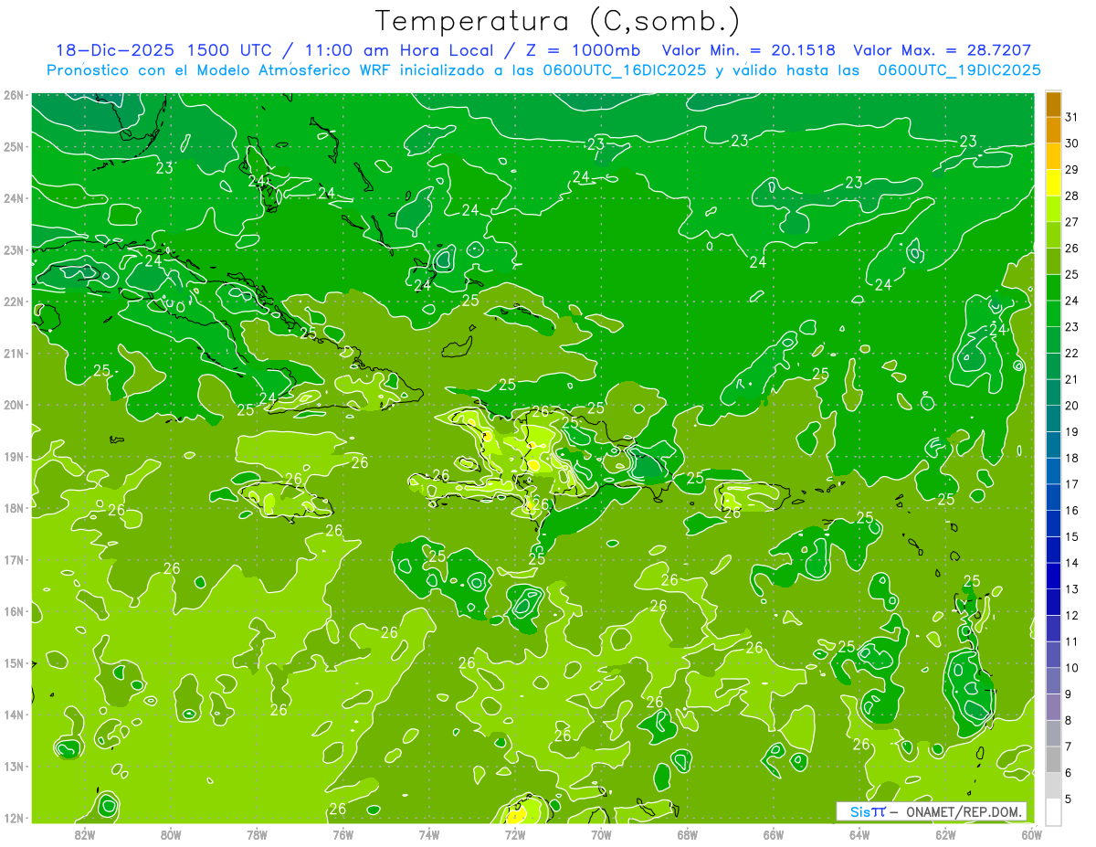
Task: Click the Valor Min. = 20.1518 value
Action: [x=748, y=50]
